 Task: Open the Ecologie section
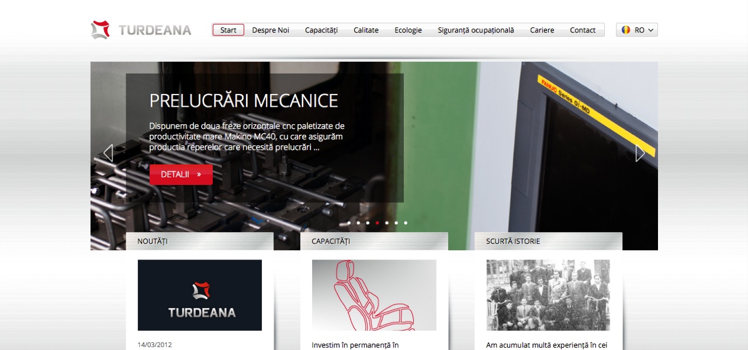408,30
